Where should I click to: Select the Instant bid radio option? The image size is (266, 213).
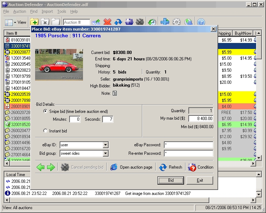coord(45,131)
